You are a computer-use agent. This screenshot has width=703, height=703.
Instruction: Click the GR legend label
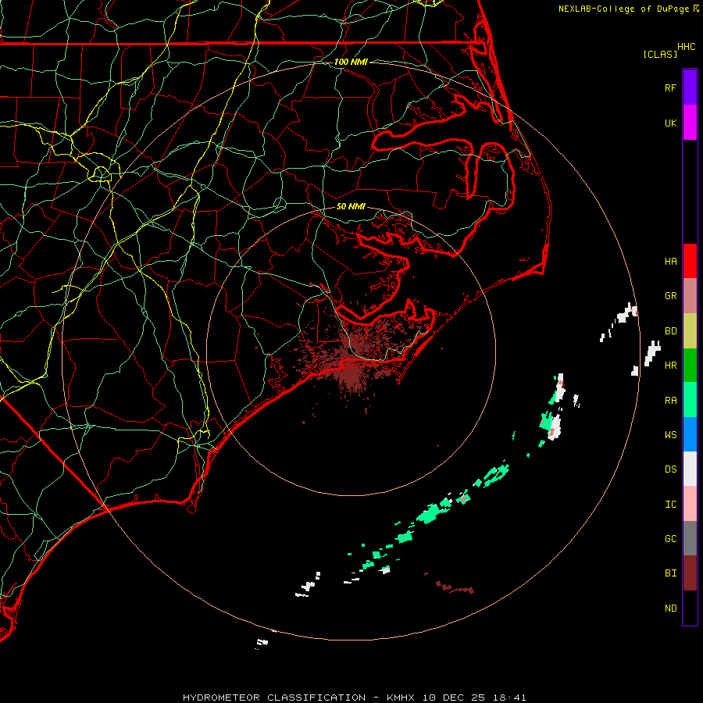(670, 296)
